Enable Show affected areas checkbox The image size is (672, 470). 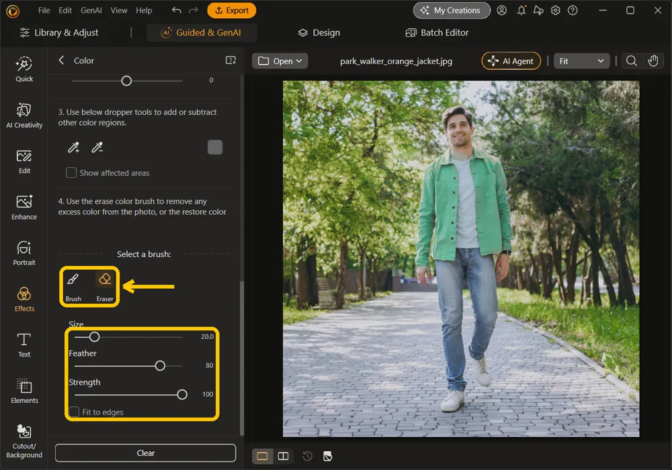[71, 173]
